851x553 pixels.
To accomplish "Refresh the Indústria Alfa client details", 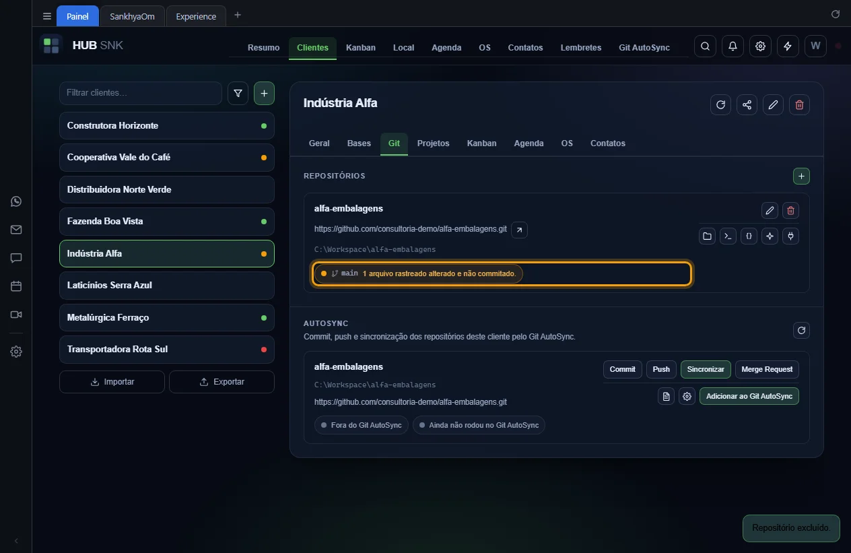I will click(x=720, y=104).
